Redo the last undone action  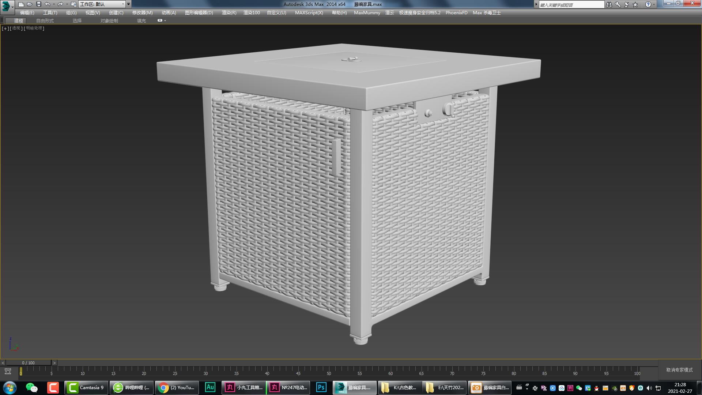(x=60, y=4)
